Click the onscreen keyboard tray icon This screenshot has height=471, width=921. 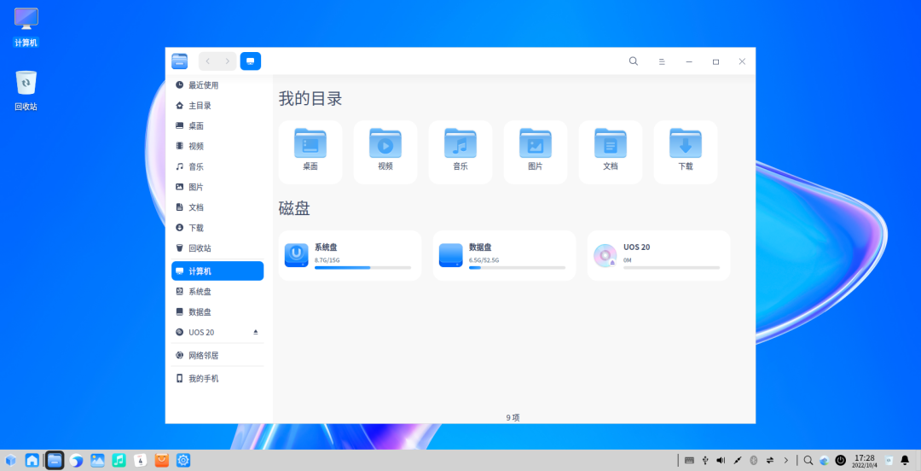(690, 461)
